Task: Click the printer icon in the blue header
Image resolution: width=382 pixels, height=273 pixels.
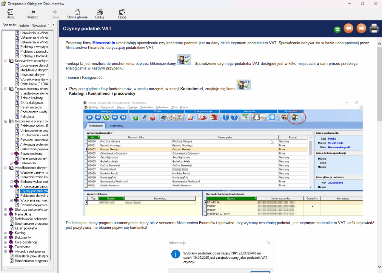Action: [x=374, y=29]
